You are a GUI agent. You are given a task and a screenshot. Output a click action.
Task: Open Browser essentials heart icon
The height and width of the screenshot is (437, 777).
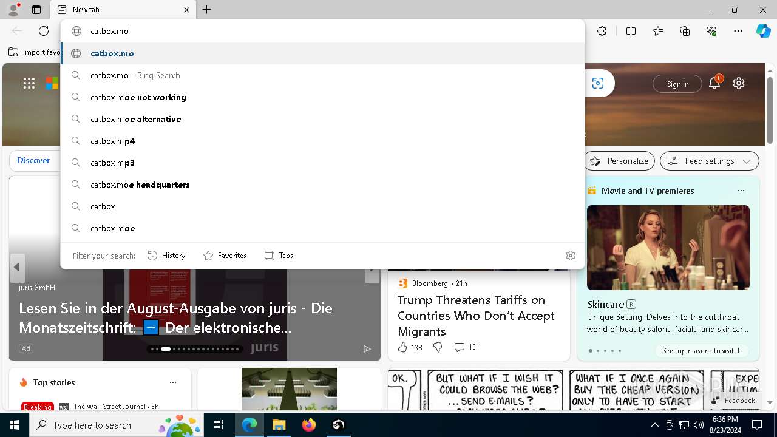tap(711, 31)
